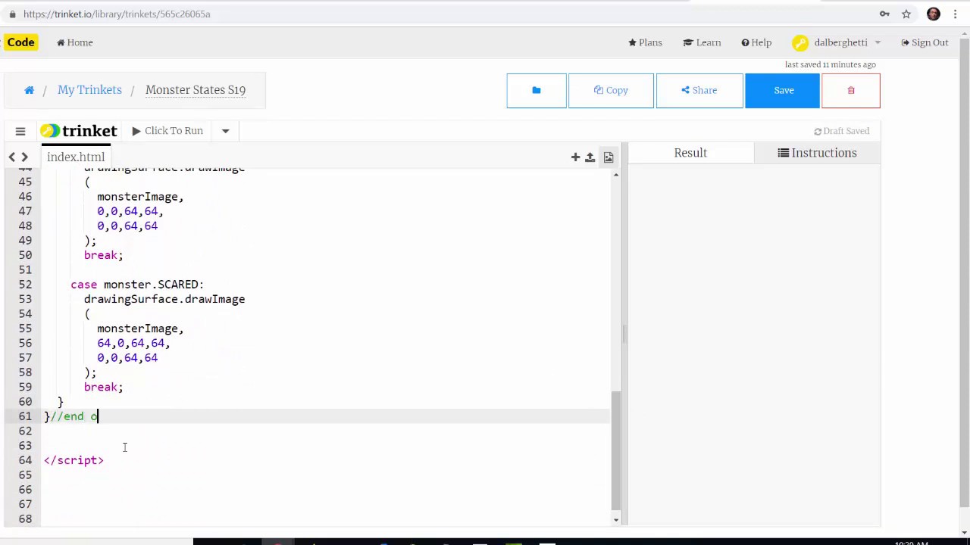Click the yellow user avatar icon
This screenshot has width=970, height=545.
coord(800,43)
